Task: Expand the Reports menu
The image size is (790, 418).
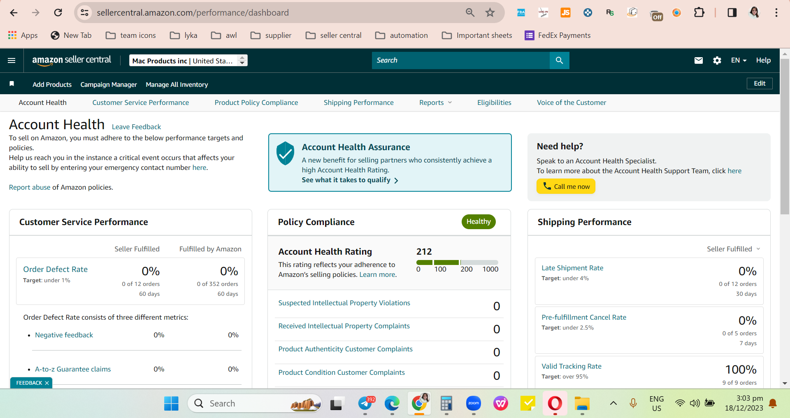Action: pyautogui.click(x=435, y=103)
